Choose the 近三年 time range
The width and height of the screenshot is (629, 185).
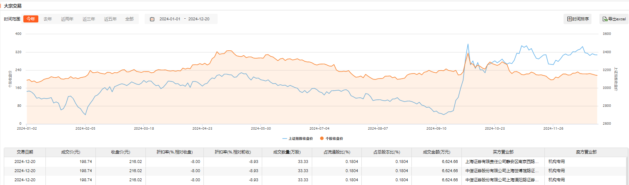pos(89,19)
